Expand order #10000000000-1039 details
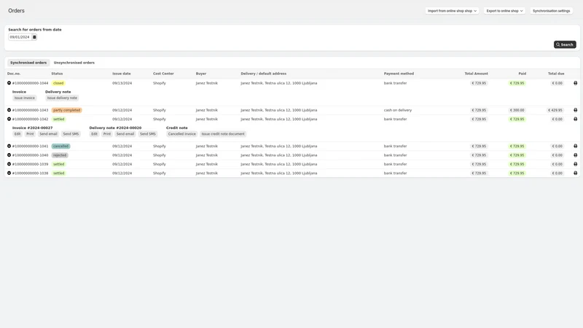 point(9,164)
